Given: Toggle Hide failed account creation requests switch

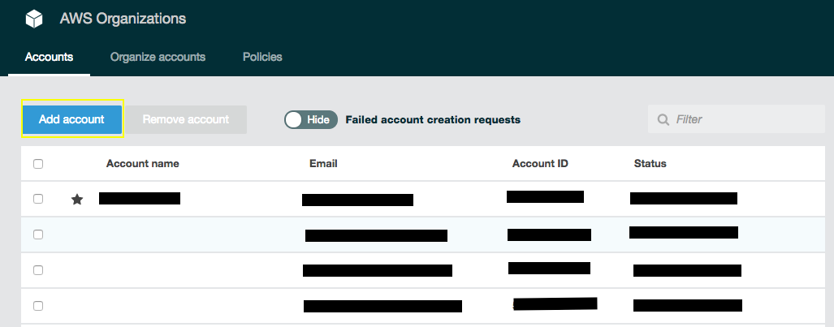Looking at the screenshot, I should [x=311, y=119].
